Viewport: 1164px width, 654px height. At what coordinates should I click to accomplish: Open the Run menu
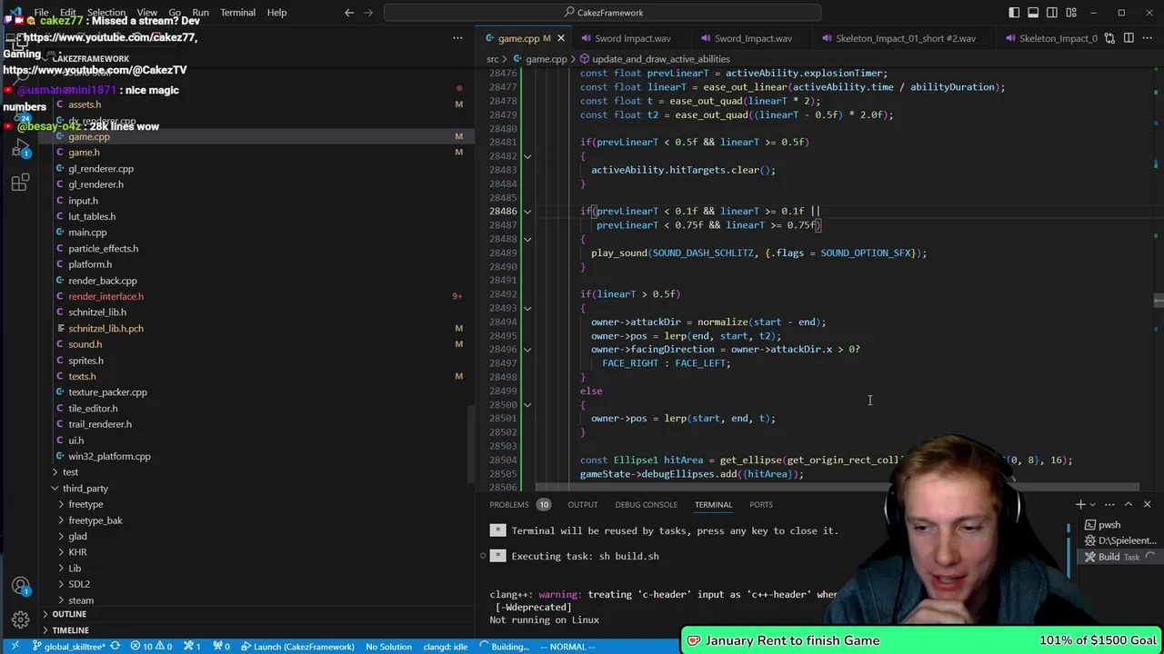point(200,13)
